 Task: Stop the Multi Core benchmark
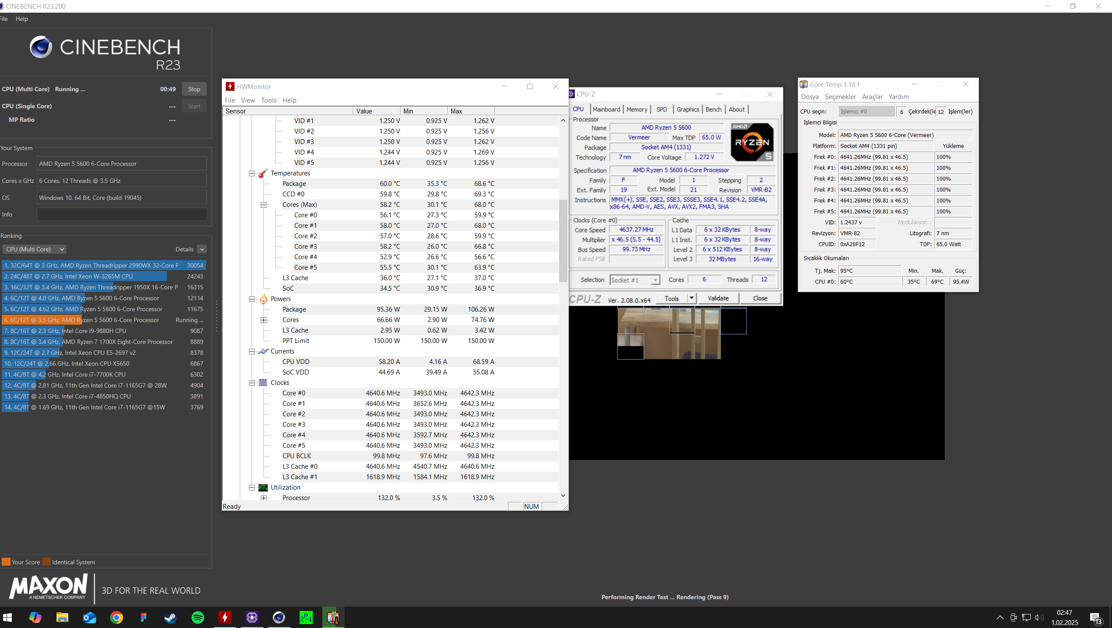click(x=194, y=89)
